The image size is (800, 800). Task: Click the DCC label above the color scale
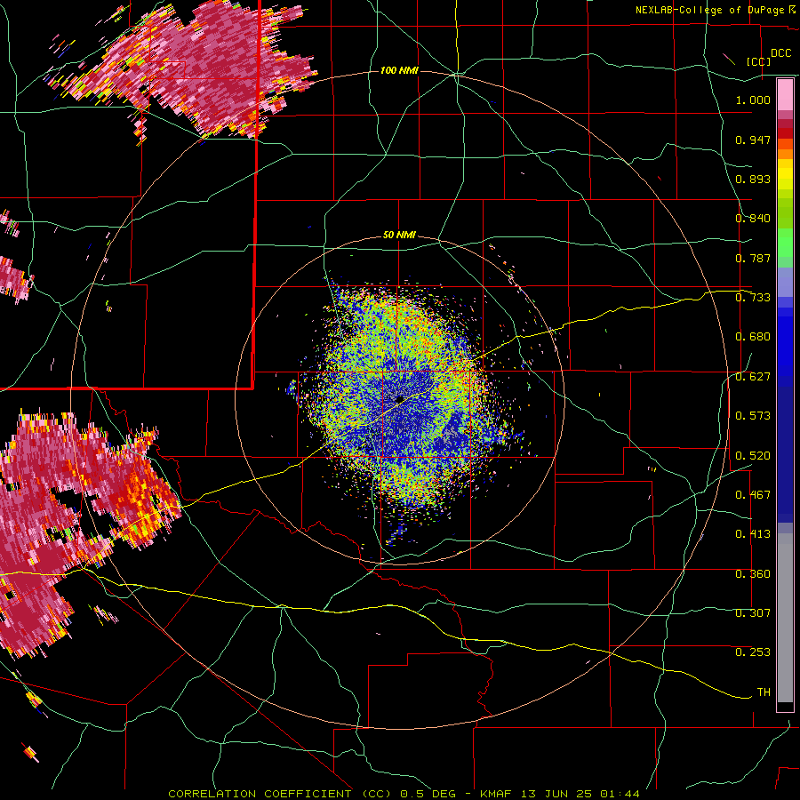click(x=780, y=53)
